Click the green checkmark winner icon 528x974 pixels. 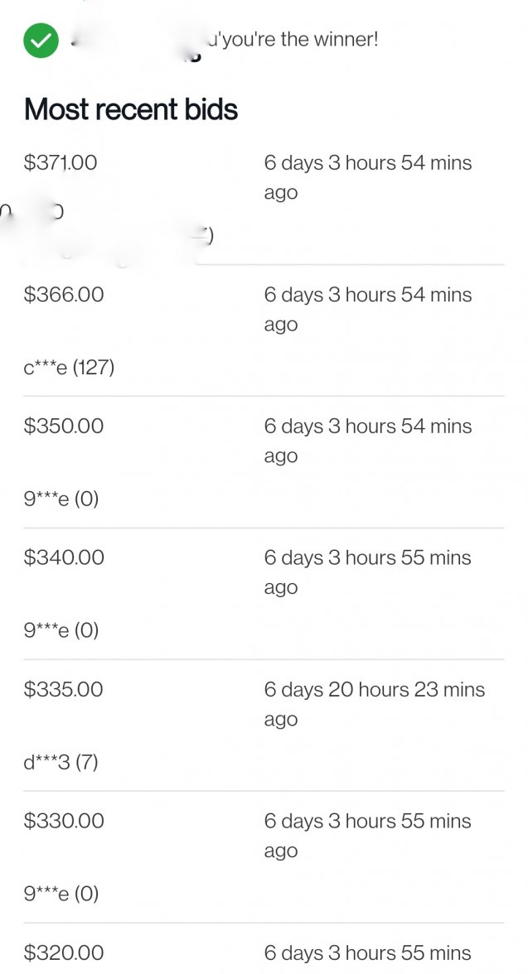point(41,41)
